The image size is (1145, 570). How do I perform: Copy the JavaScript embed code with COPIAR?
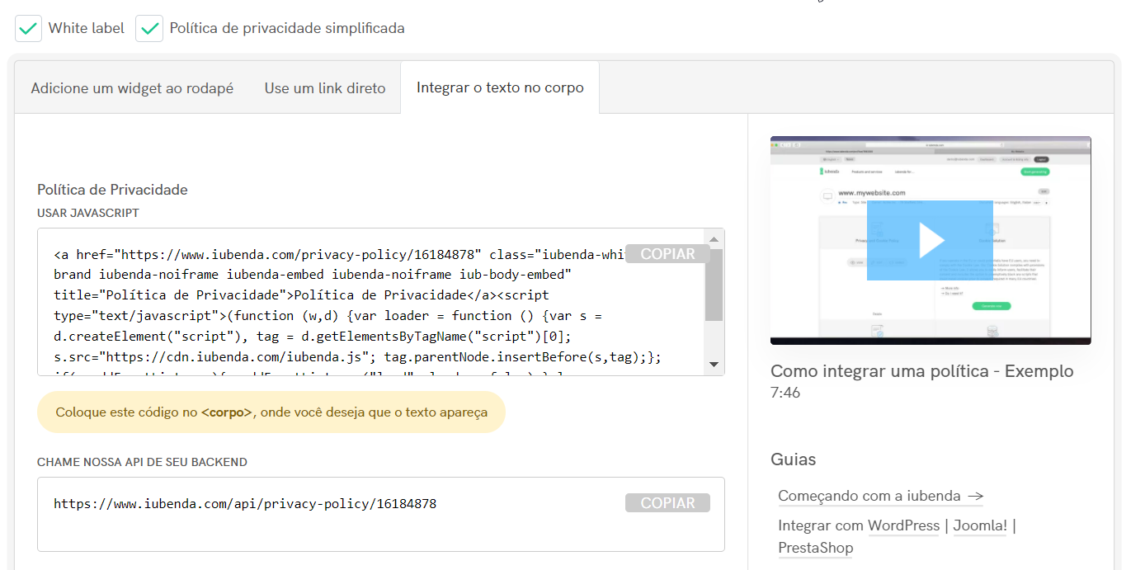click(667, 254)
